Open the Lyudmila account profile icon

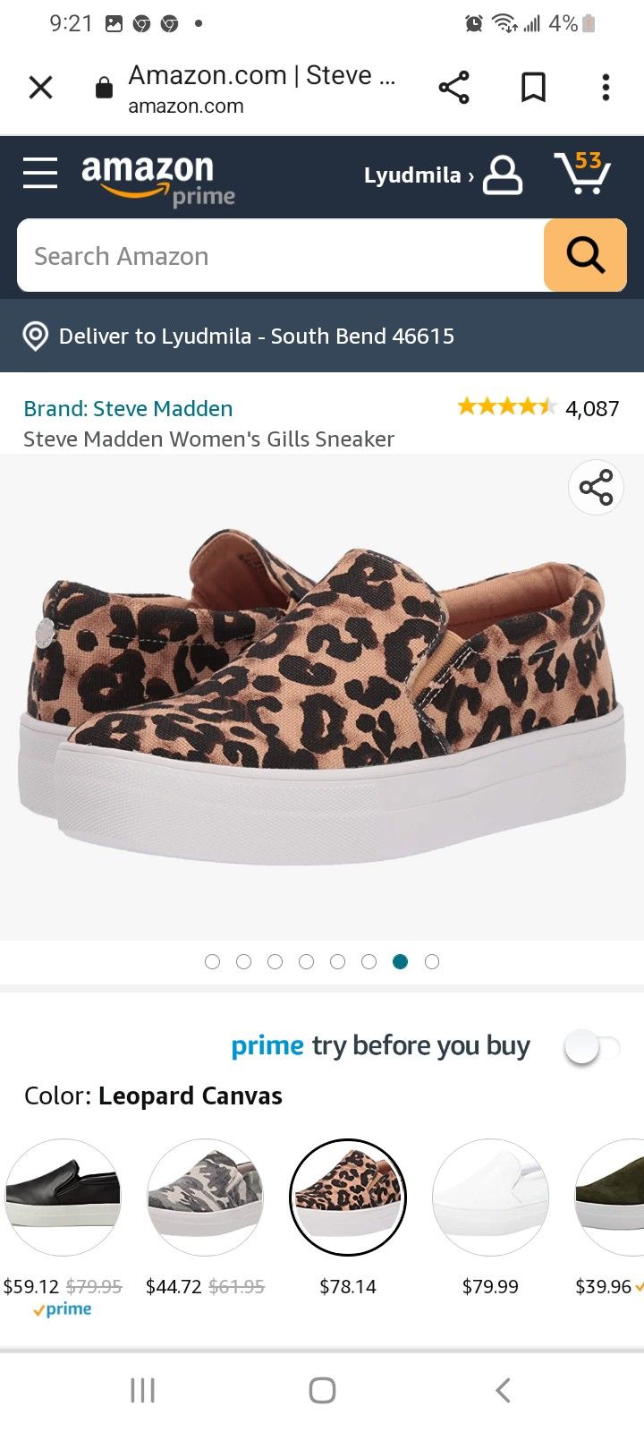[x=503, y=175]
